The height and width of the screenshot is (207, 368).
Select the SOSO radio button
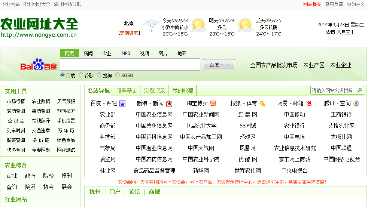tap(118, 75)
